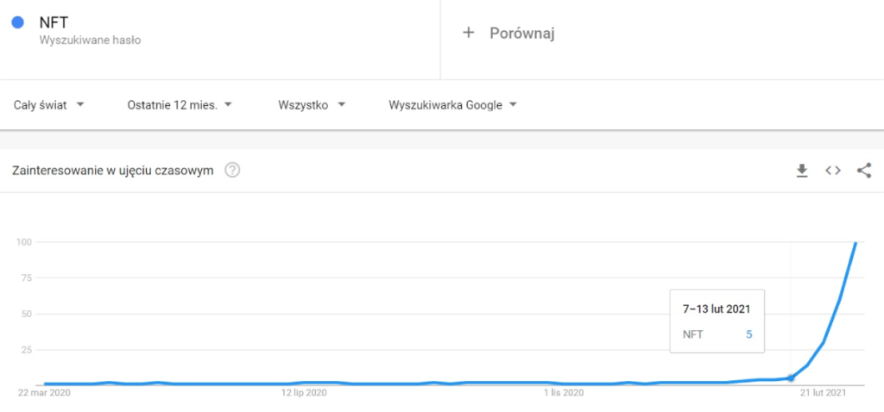
Task: Click the download chart data icon
Action: click(x=802, y=171)
